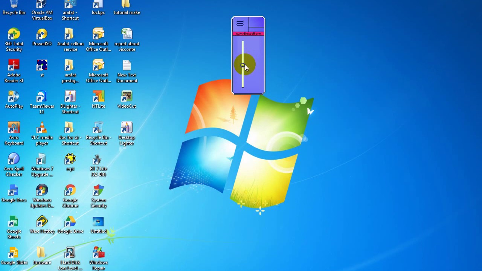Launch the VideoCut application
Viewport: 482px width, 271px height.
coord(127,99)
